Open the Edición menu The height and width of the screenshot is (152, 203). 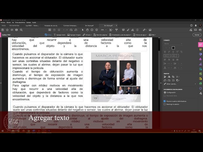tap(9, 22)
